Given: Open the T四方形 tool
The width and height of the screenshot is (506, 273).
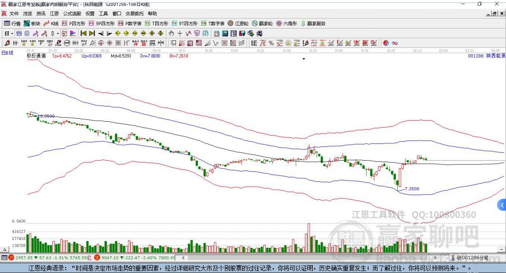Looking at the screenshot, I should point(157,24).
